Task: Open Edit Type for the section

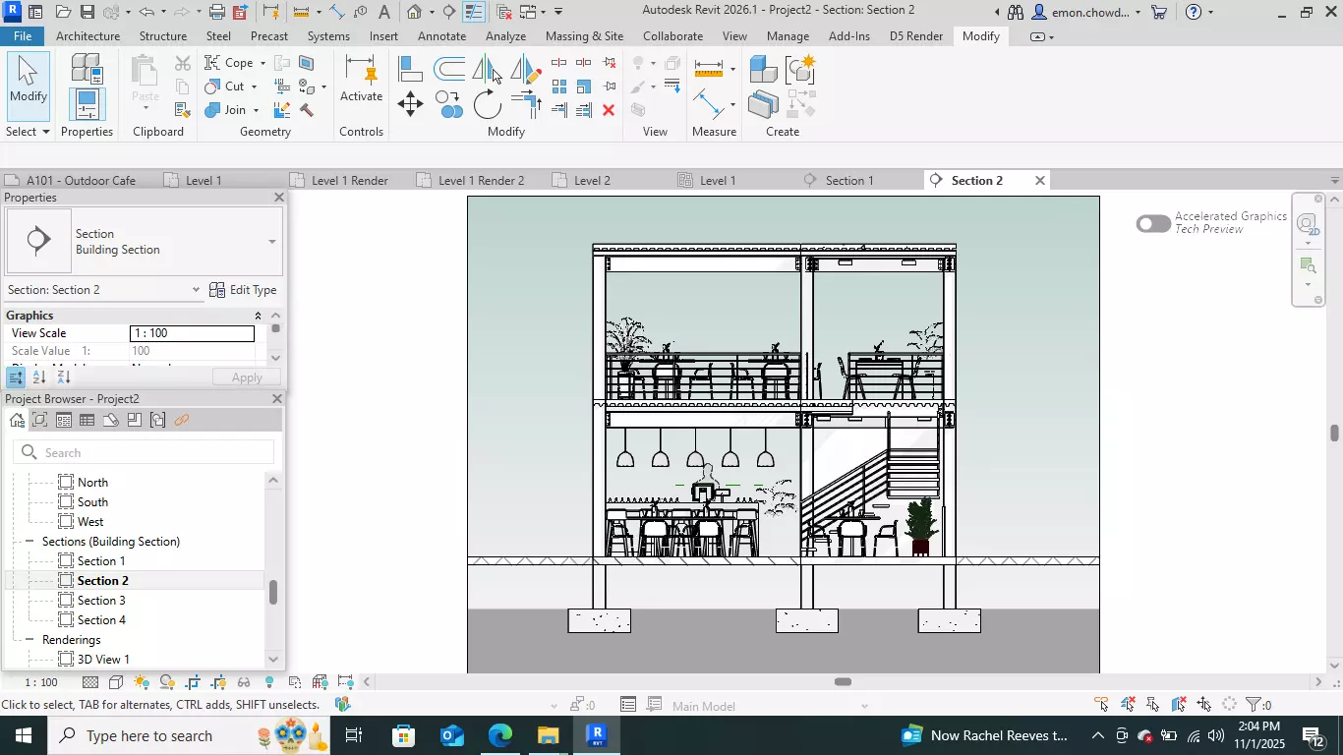Action: coord(243,290)
